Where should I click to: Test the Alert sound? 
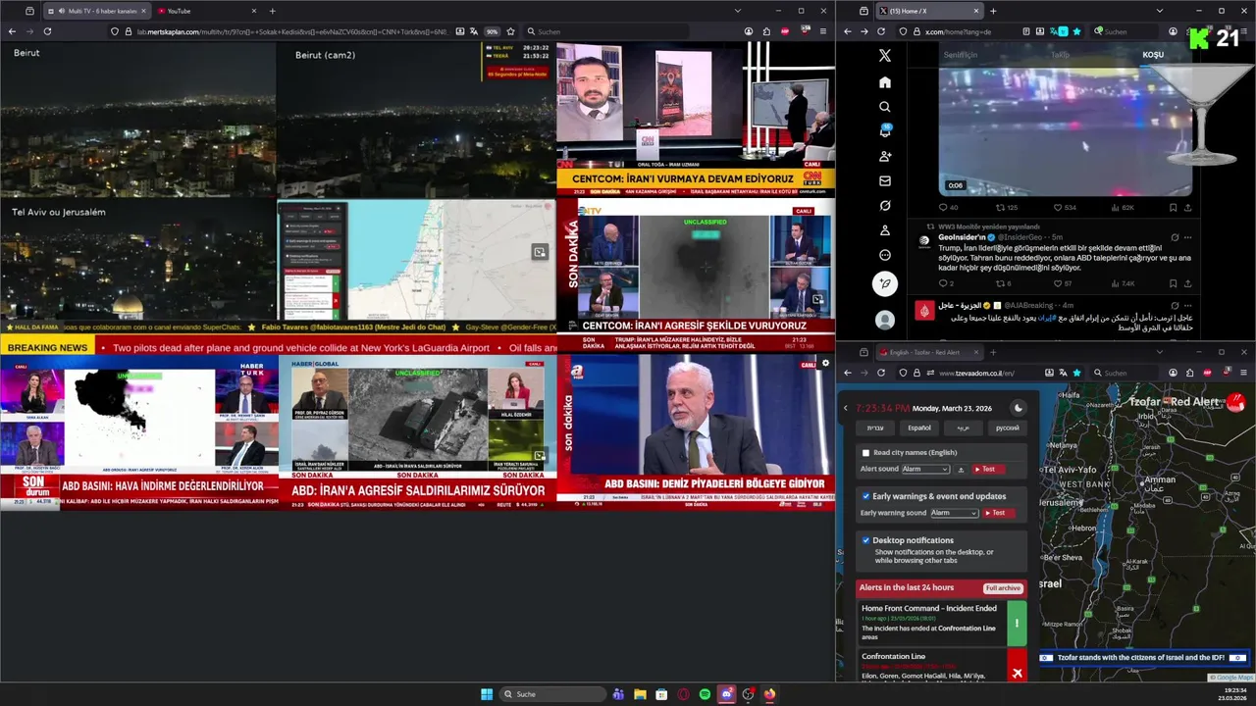987,470
